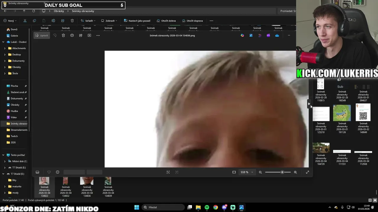Open the Zobrazit view dropdown
Viewport: 378px width, 212px height.
pyautogui.click(x=109, y=21)
